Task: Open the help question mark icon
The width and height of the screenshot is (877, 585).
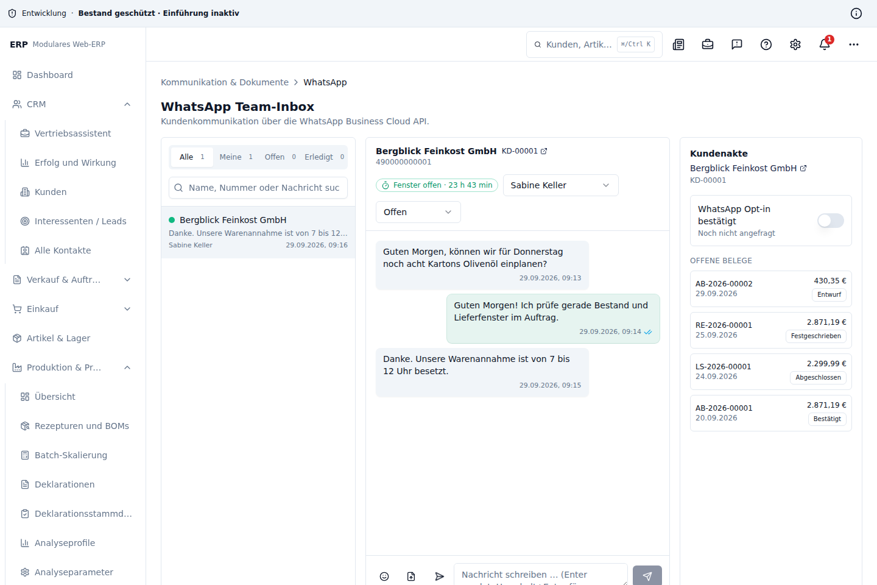Action: 766,44
